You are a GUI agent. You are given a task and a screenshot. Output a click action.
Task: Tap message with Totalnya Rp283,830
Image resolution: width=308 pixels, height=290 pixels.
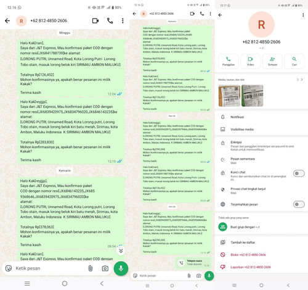tap(71, 131)
